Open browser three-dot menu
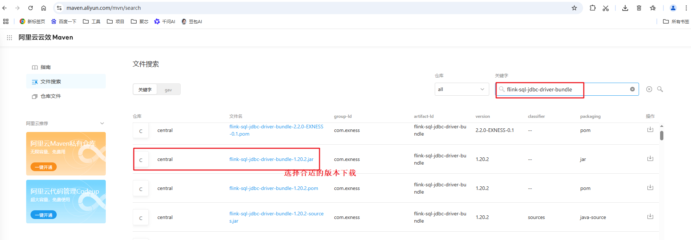This screenshot has height=240, width=691. (686, 8)
